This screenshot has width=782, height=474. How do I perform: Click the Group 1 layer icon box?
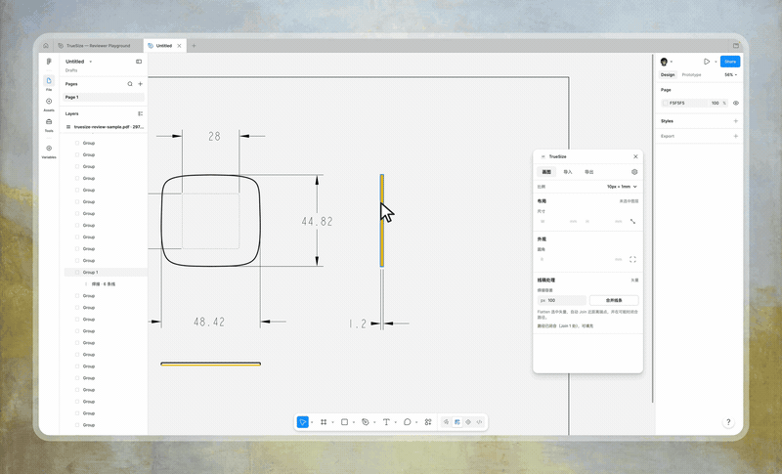77,272
